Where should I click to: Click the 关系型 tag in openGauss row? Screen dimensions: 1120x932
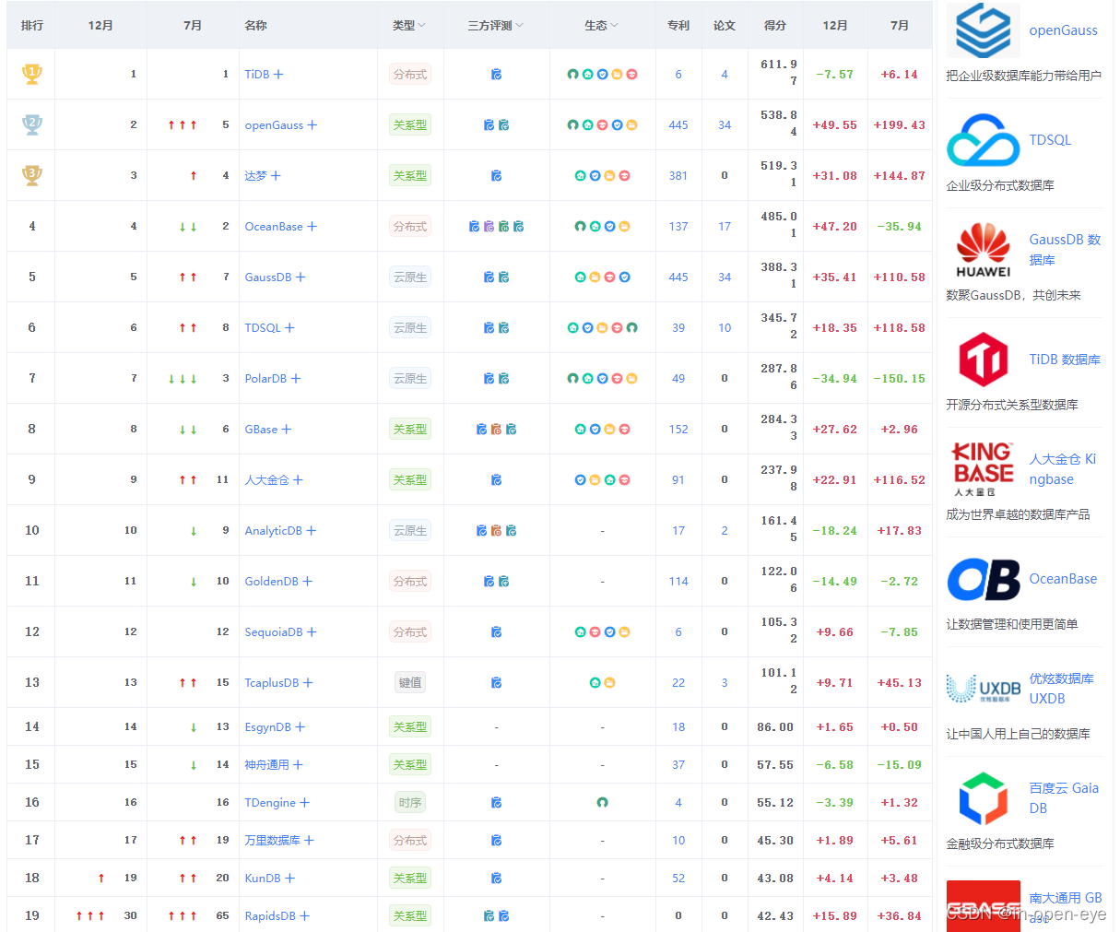[410, 125]
